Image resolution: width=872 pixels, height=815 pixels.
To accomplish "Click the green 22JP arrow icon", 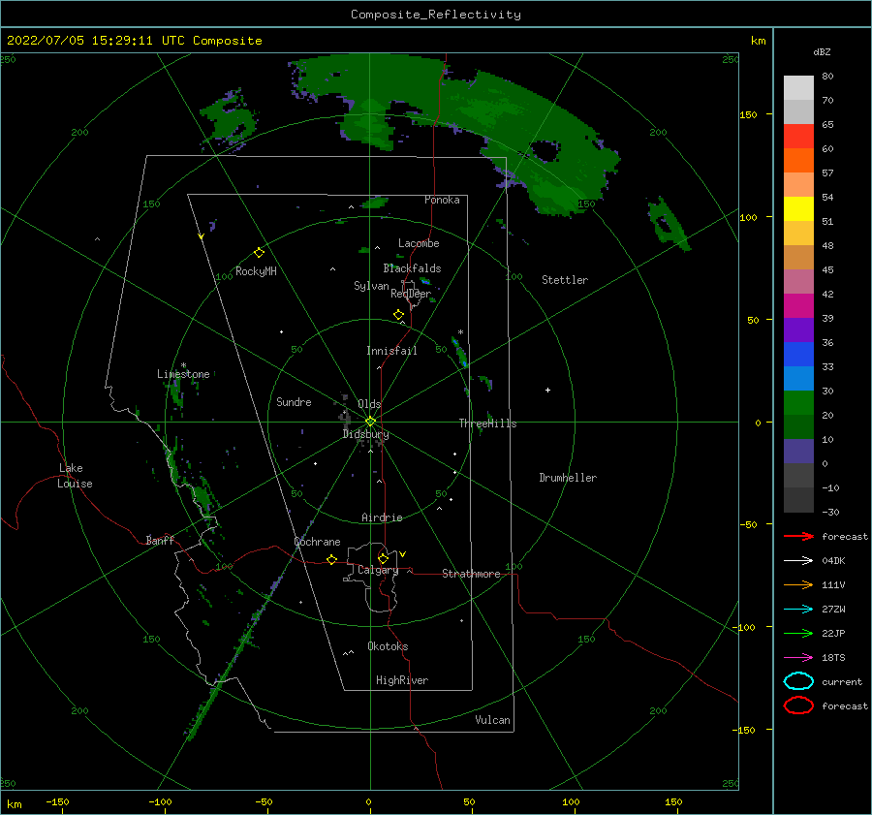I will click(798, 633).
